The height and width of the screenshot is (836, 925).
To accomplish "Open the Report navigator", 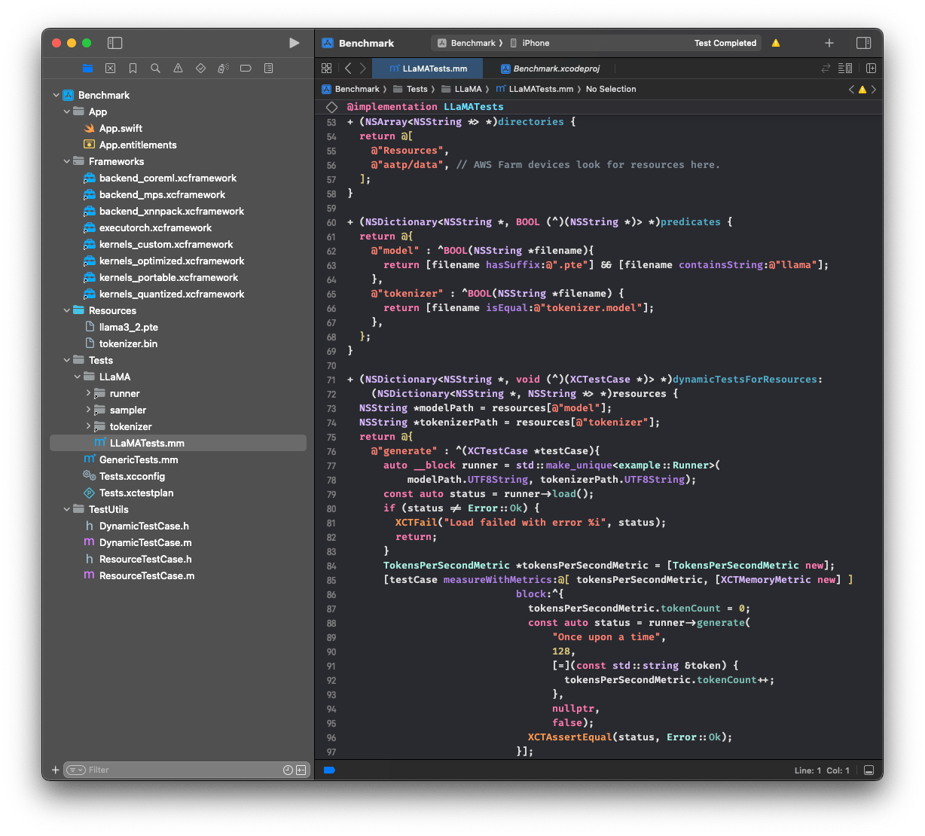I will (x=268, y=68).
